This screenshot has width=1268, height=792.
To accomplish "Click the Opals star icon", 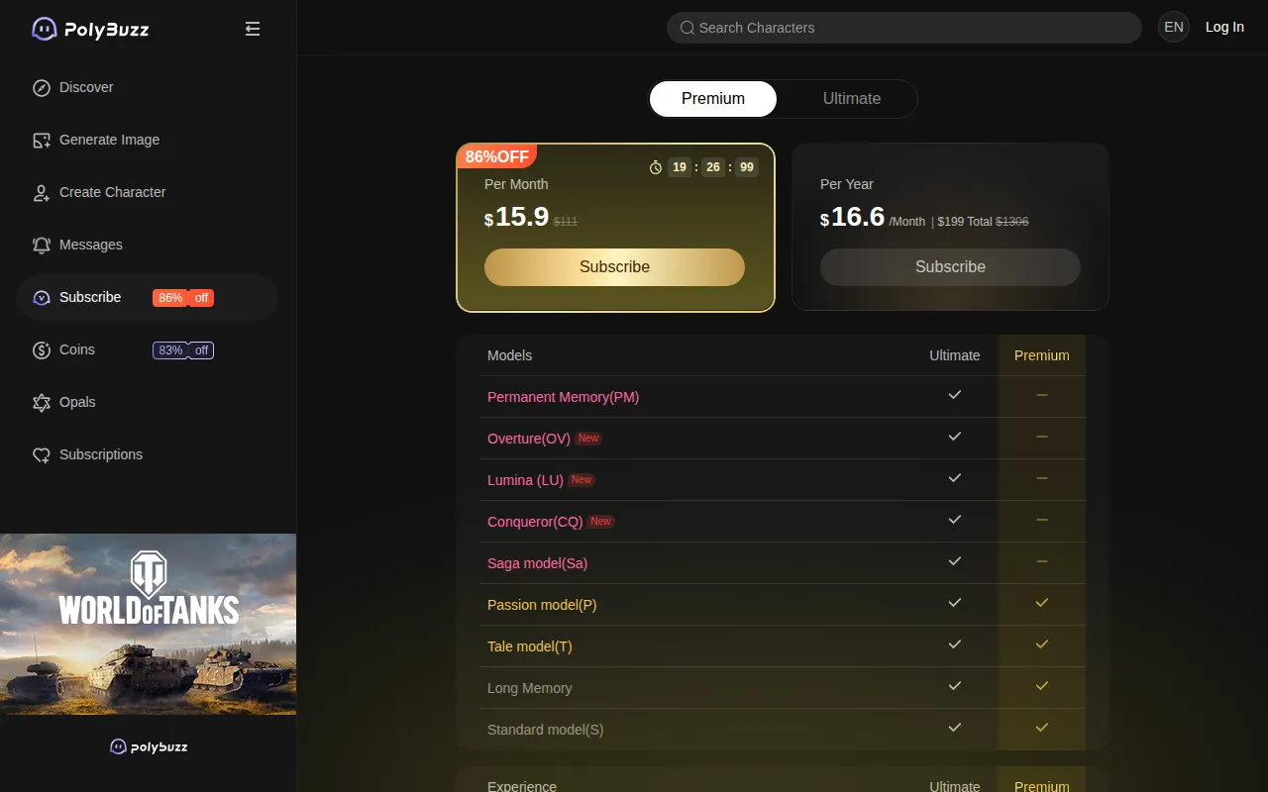I will point(42,403).
